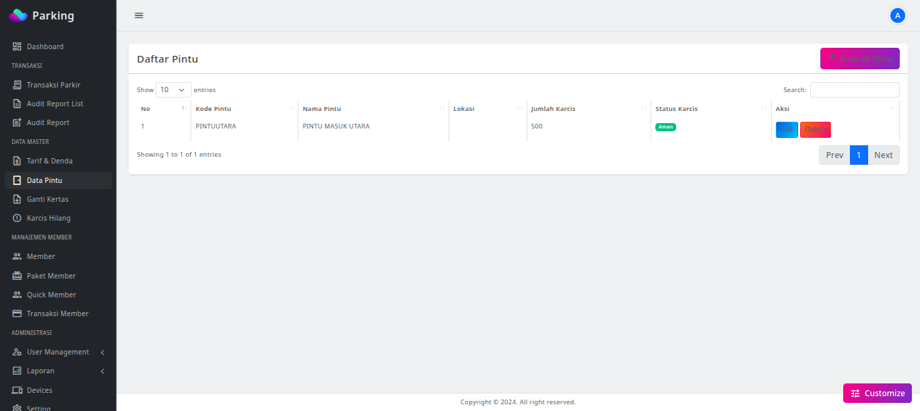Click the Transaksi Member card icon

[18, 313]
